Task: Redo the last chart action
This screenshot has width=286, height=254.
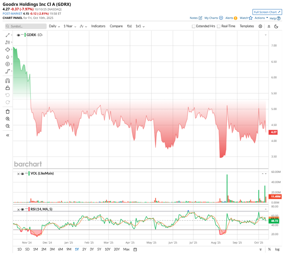Action: click(8, 102)
